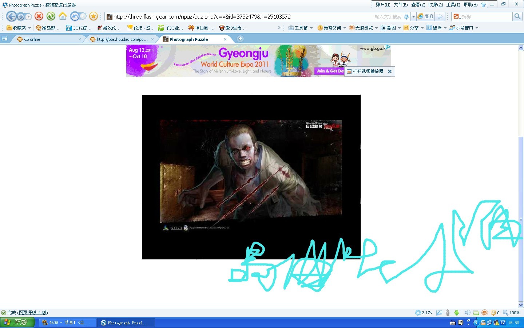Open the 游戏论... bookmark

pos(108,28)
